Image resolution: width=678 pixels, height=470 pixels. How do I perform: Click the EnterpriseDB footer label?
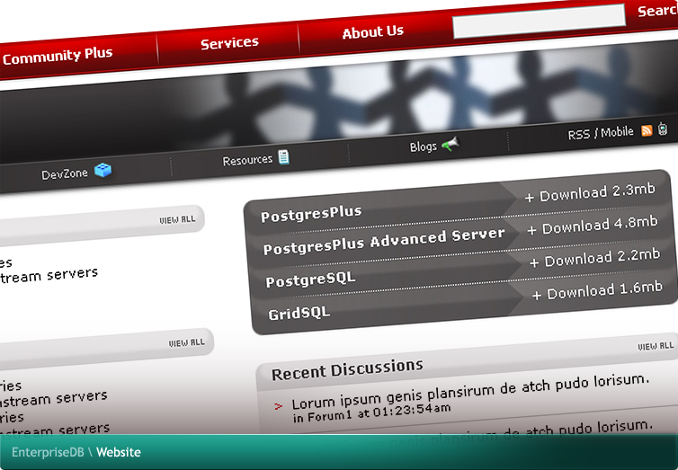[x=48, y=452]
